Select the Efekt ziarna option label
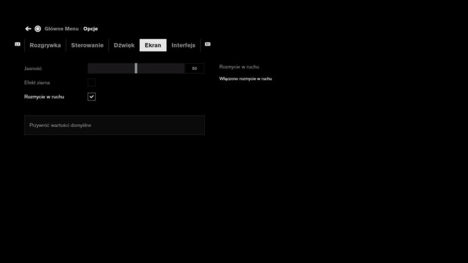Viewport: 468px width, 263px height. pyautogui.click(x=37, y=82)
